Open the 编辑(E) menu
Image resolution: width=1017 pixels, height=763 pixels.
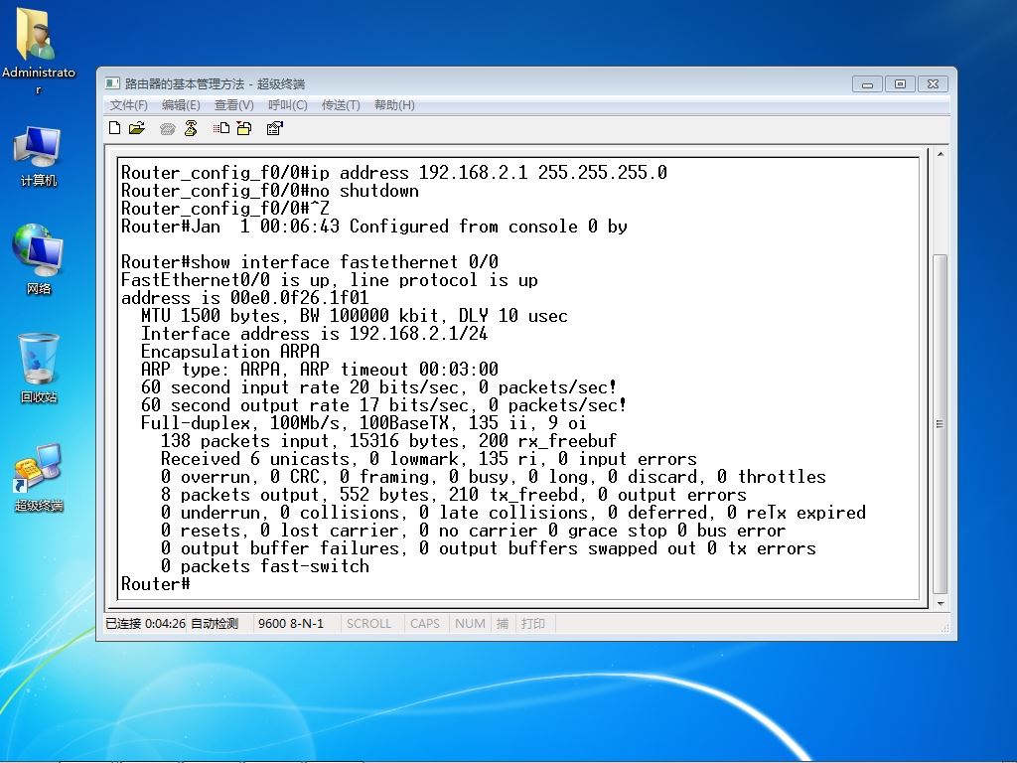181,105
